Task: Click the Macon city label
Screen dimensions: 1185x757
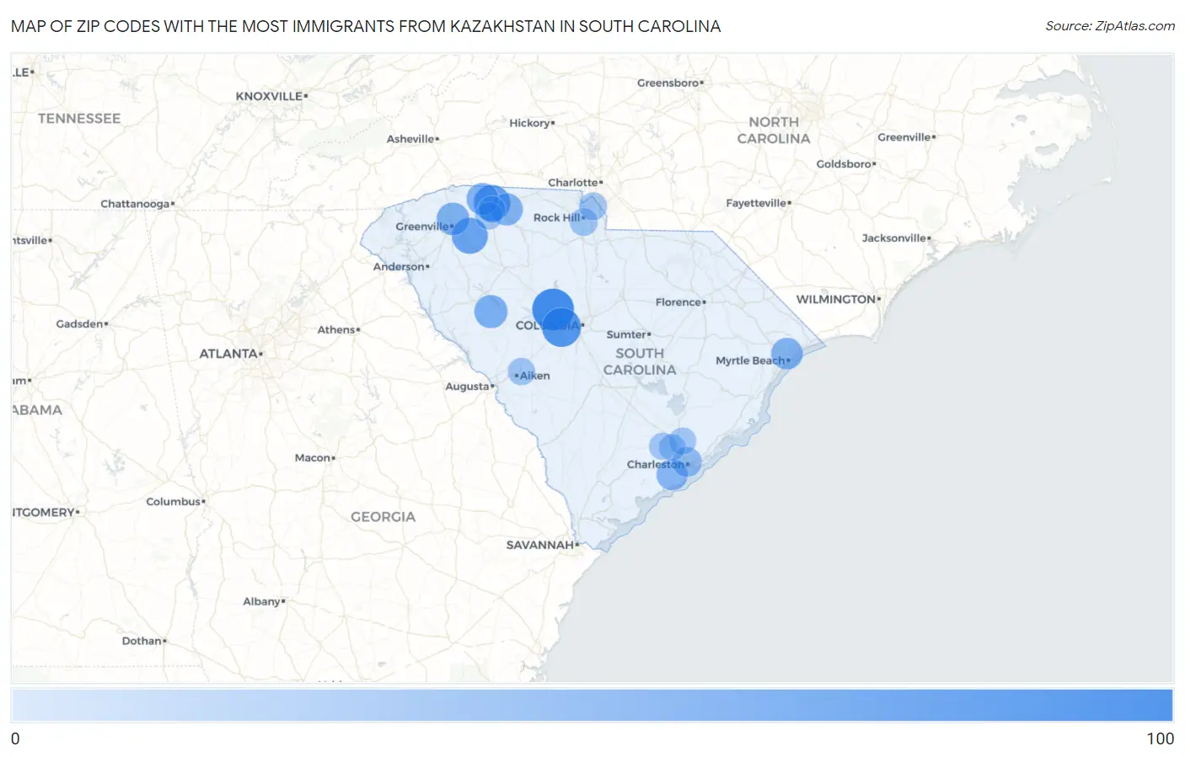Action: click(314, 458)
